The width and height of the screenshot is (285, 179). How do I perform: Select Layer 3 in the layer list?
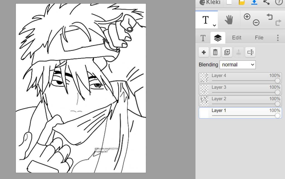240,90
